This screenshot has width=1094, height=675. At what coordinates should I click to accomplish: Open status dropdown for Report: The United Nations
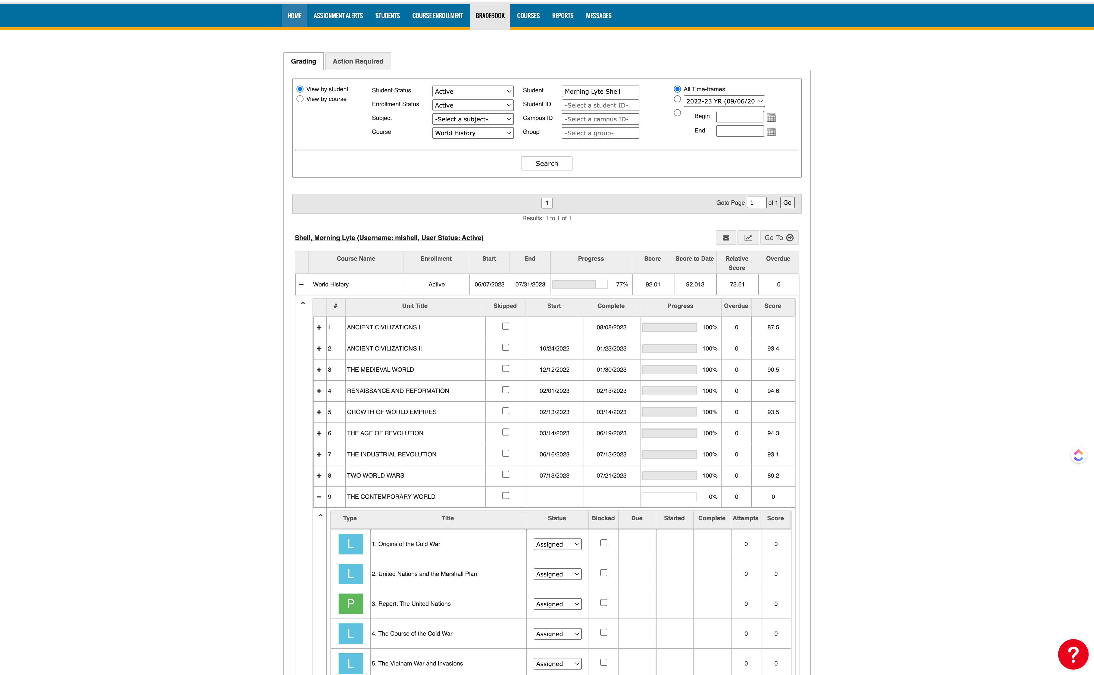click(x=558, y=604)
